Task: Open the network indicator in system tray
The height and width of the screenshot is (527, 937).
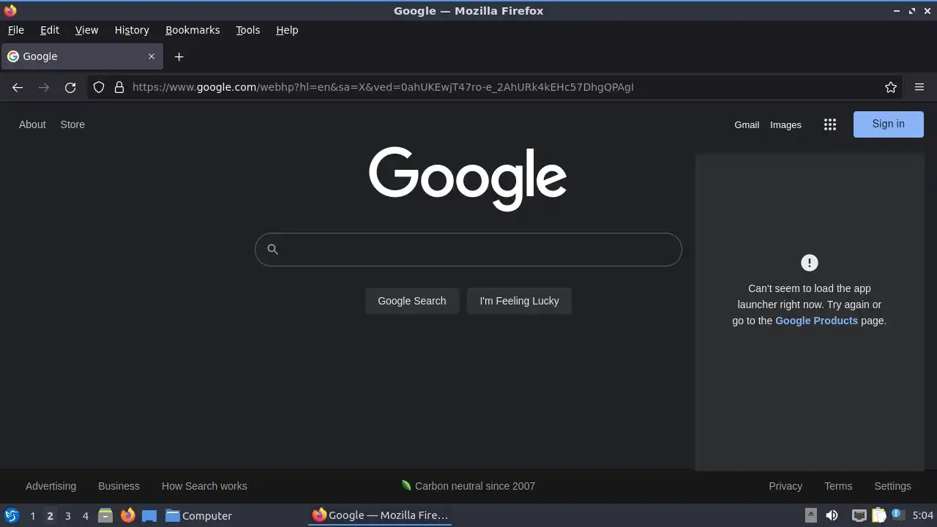Action: 859,515
